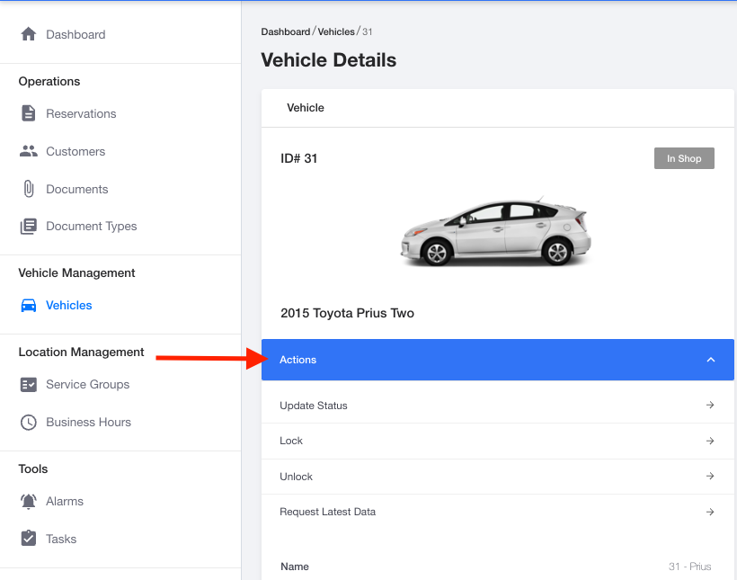This screenshot has height=580, width=737.
Task: Click the Reservations document icon
Action: tap(28, 113)
